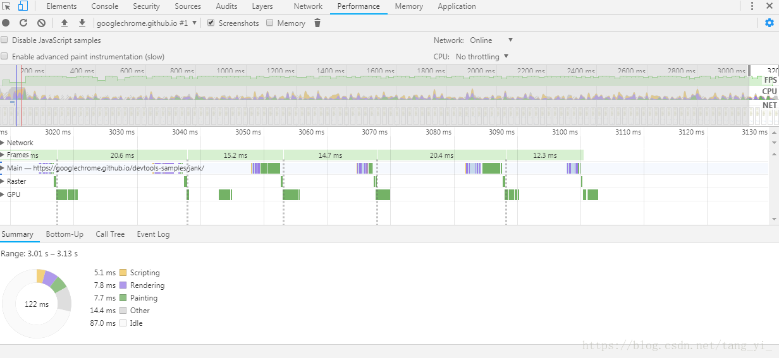This screenshot has width=779, height=358.
Task: Open the Call Tree tab
Action: point(110,234)
